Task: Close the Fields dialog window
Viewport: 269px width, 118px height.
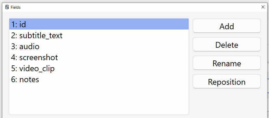Action: (x=263, y=7)
